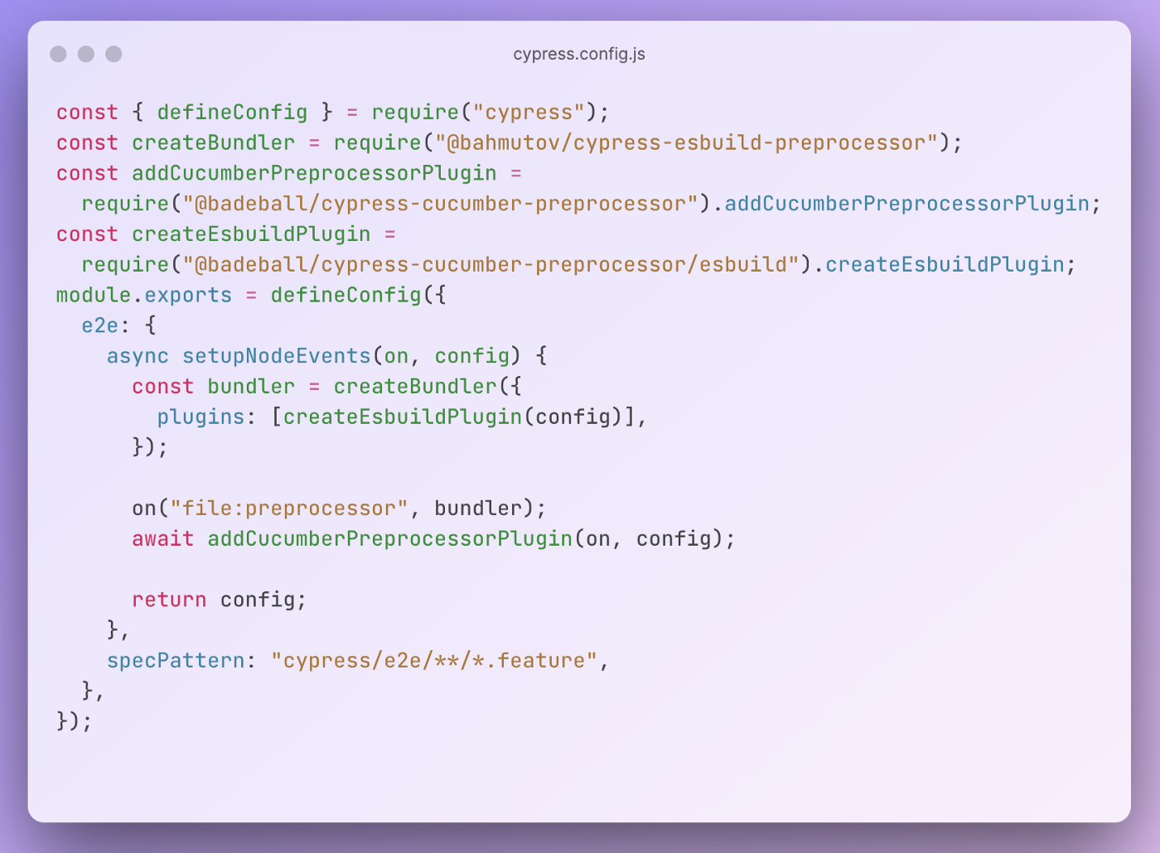Click the "file:preprocessor" string

[x=288, y=508]
